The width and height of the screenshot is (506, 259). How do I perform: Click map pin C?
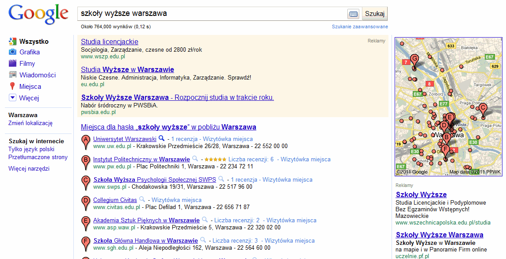pyautogui.click(x=483, y=110)
